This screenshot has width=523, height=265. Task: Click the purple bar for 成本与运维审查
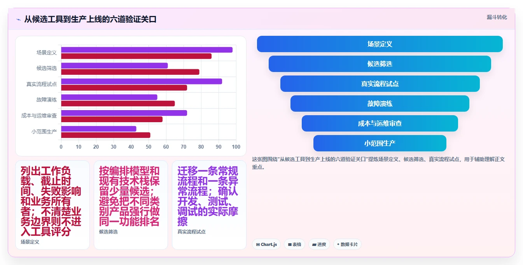[x=124, y=113]
